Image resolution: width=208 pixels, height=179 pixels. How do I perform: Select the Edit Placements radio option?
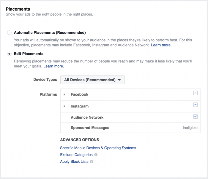click(10, 54)
